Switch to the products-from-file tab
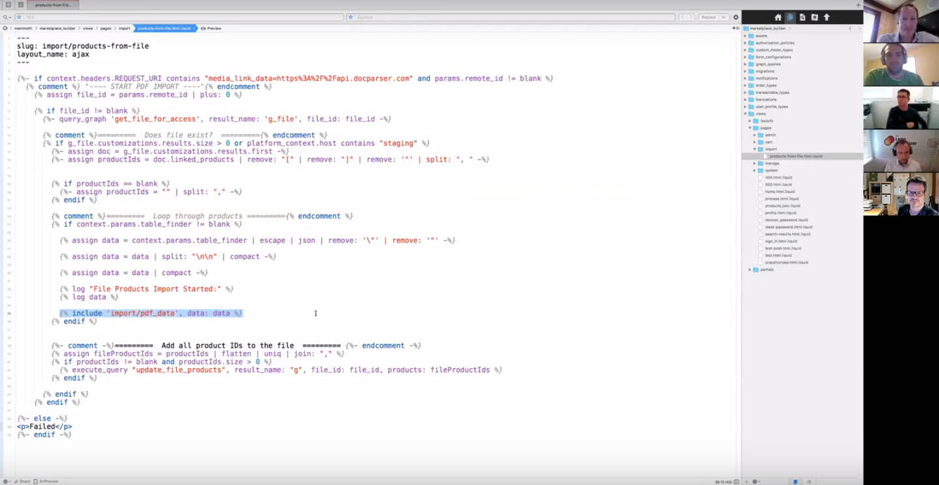 coord(53,5)
